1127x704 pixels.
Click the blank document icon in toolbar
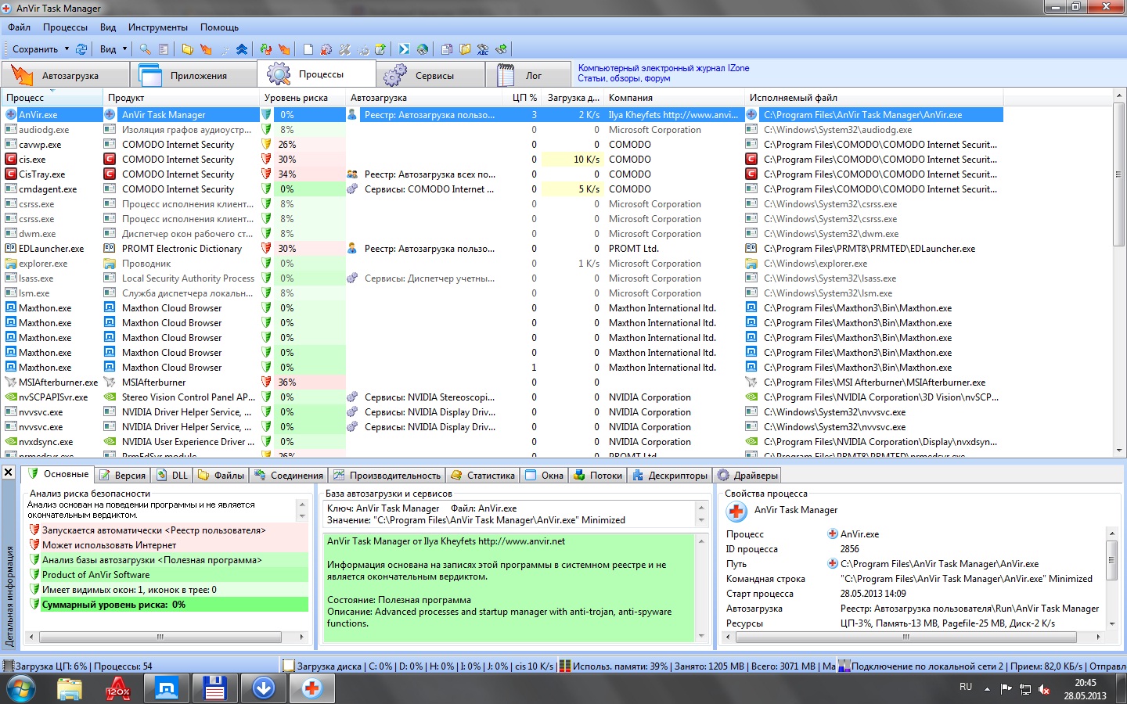coord(308,49)
